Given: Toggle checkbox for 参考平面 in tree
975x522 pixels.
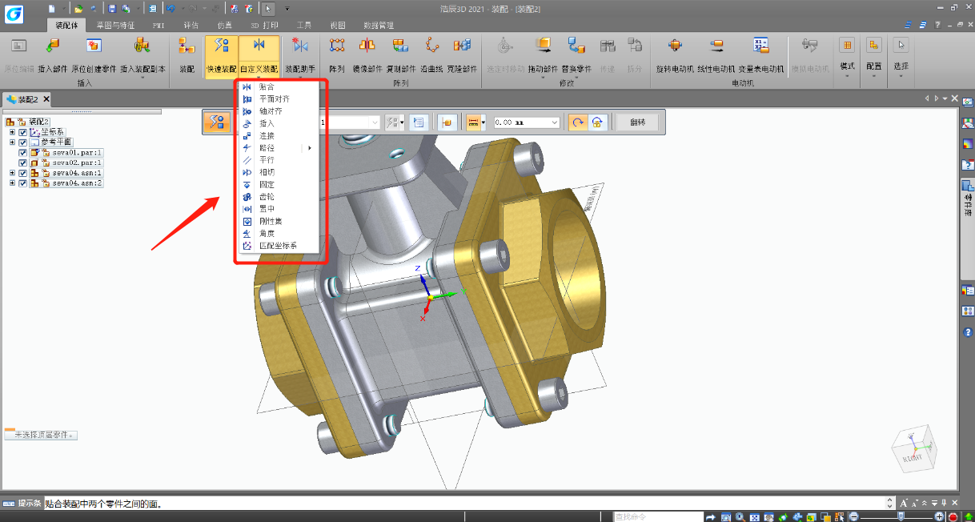Looking at the screenshot, I should pyautogui.click(x=23, y=142).
